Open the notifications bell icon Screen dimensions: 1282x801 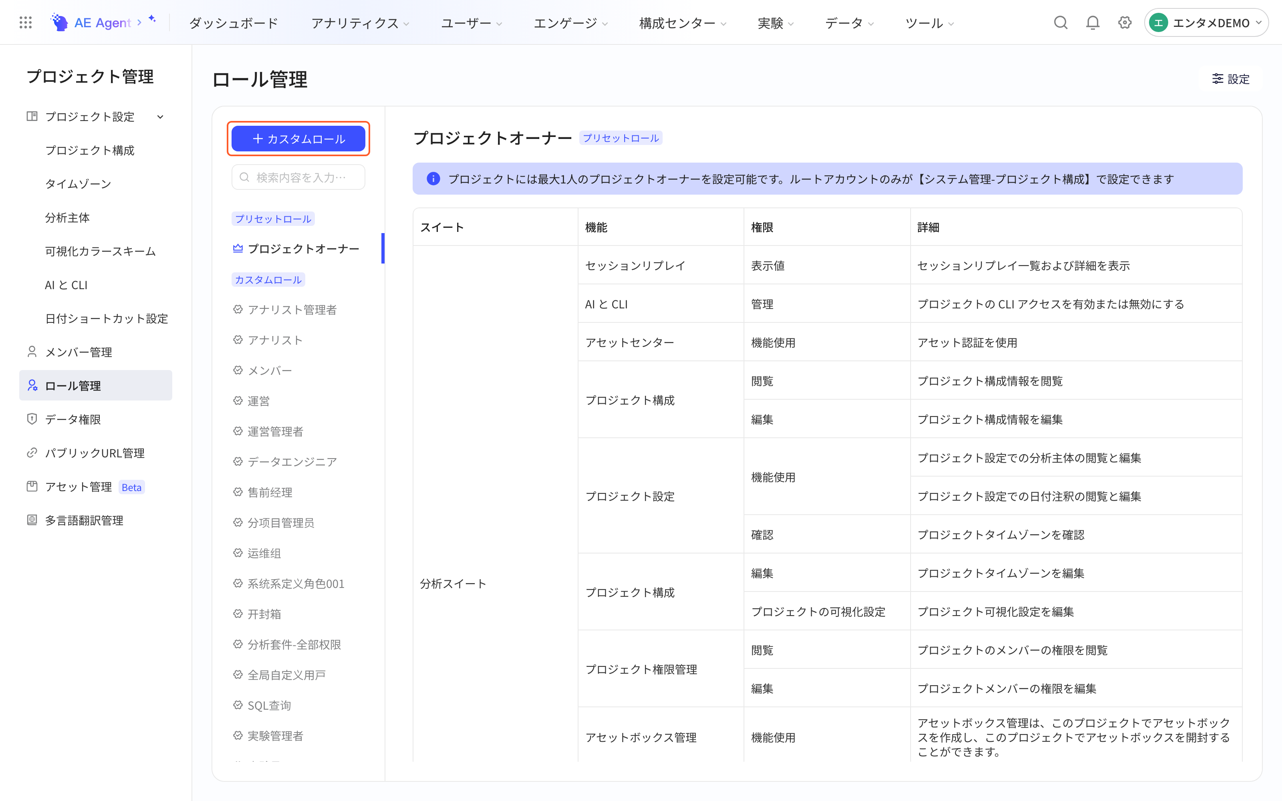1093,22
